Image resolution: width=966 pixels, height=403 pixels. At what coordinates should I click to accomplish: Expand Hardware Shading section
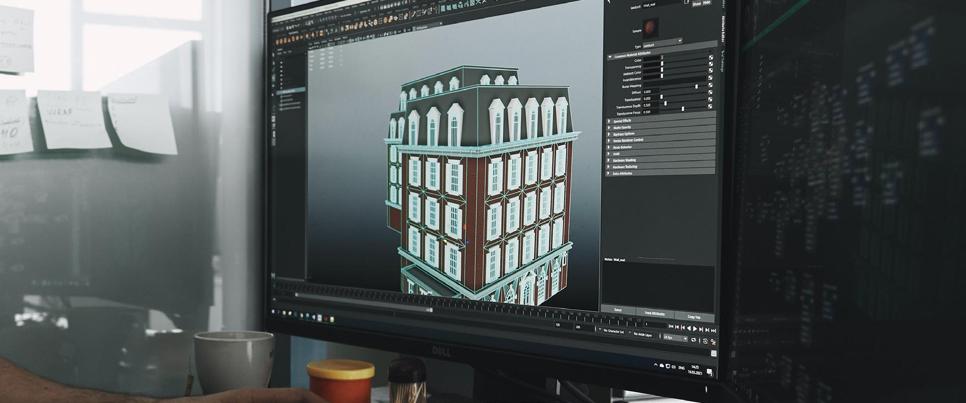609,160
